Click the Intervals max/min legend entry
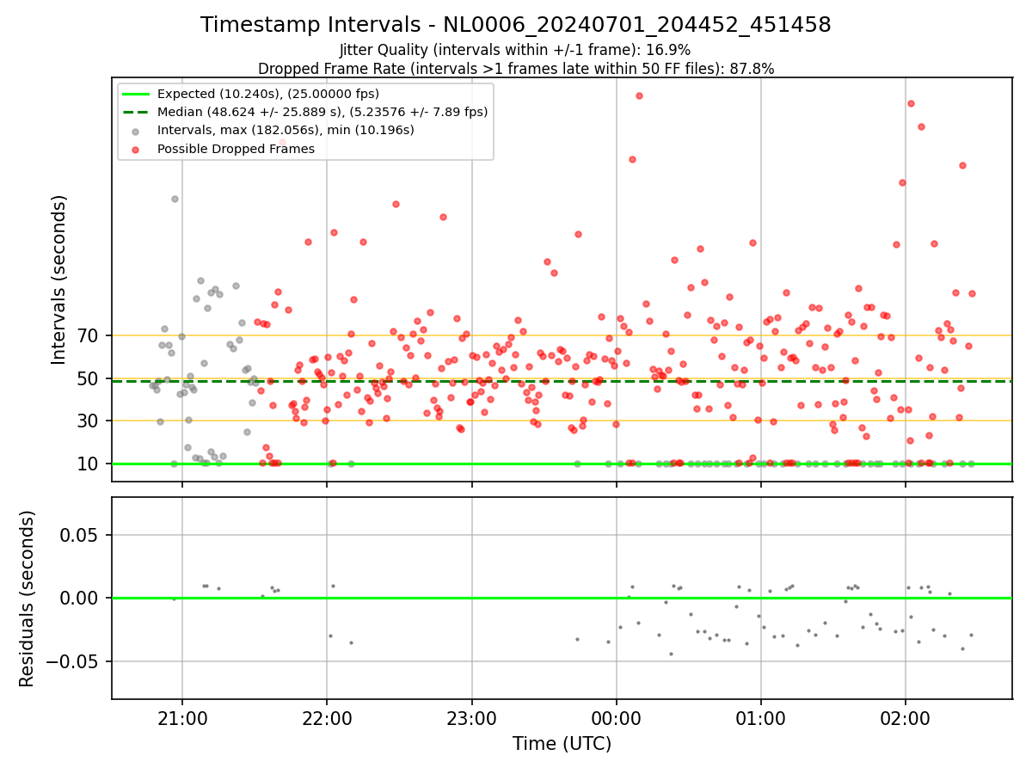This screenshot has height=774, width=1032. point(286,130)
